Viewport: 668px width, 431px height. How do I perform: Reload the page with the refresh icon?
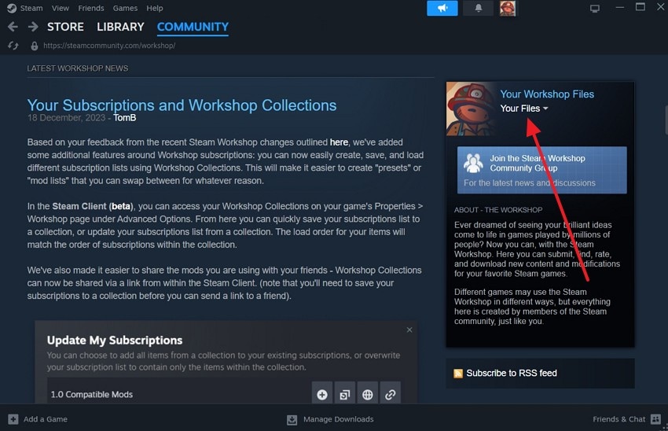13,46
